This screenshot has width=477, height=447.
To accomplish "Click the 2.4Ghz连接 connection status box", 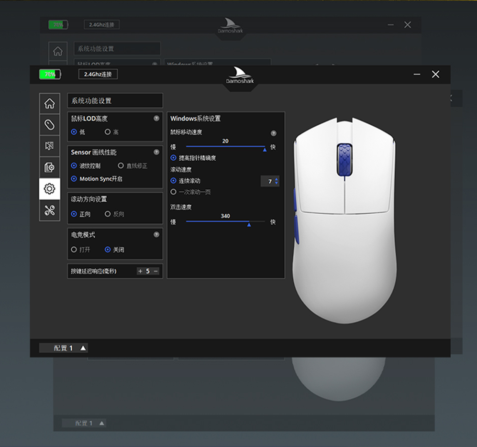I will pyautogui.click(x=98, y=74).
